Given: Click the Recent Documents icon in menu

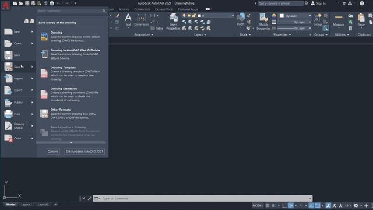Looking at the screenshot, I should click(26, 21).
